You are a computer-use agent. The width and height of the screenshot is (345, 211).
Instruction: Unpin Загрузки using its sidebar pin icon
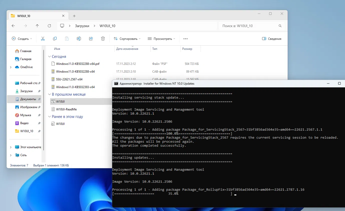tap(39, 91)
